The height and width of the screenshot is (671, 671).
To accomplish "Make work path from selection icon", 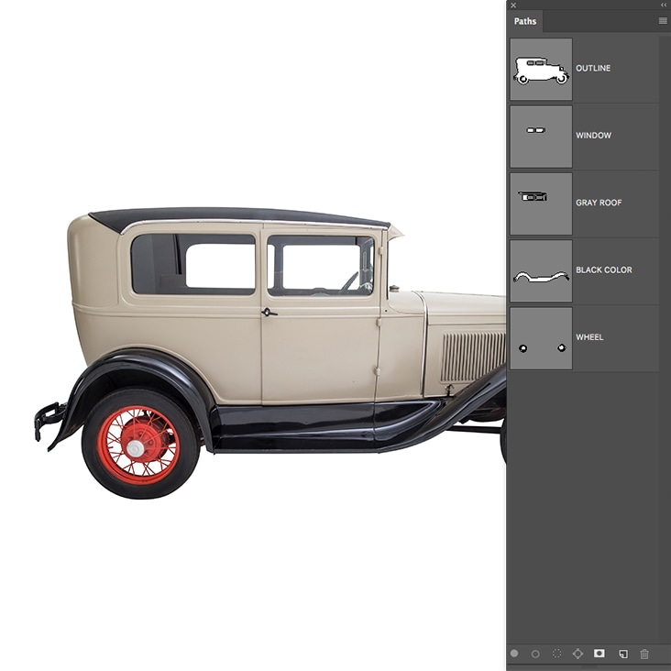I will [x=577, y=654].
